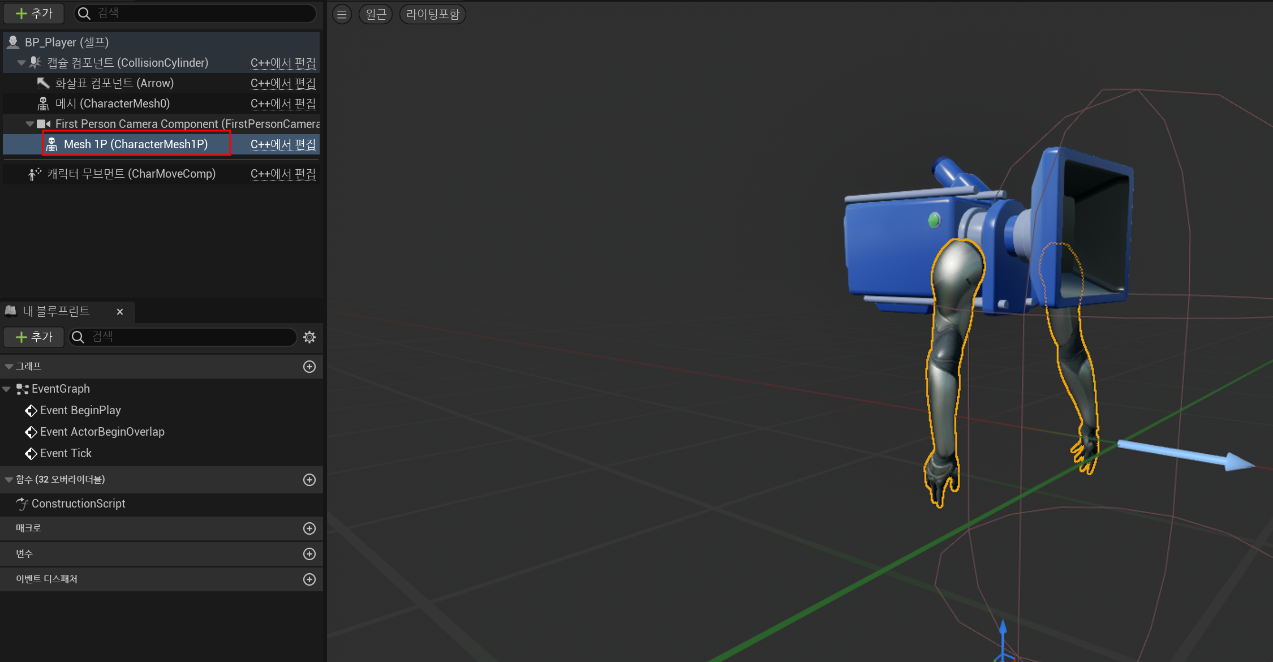This screenshot has width=1273, height=662.
Task: Add a new graph with plus icon
Action: click(x=309, y=367)
